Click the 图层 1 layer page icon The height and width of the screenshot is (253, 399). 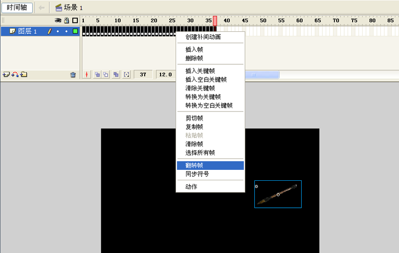tap(12, 31)
